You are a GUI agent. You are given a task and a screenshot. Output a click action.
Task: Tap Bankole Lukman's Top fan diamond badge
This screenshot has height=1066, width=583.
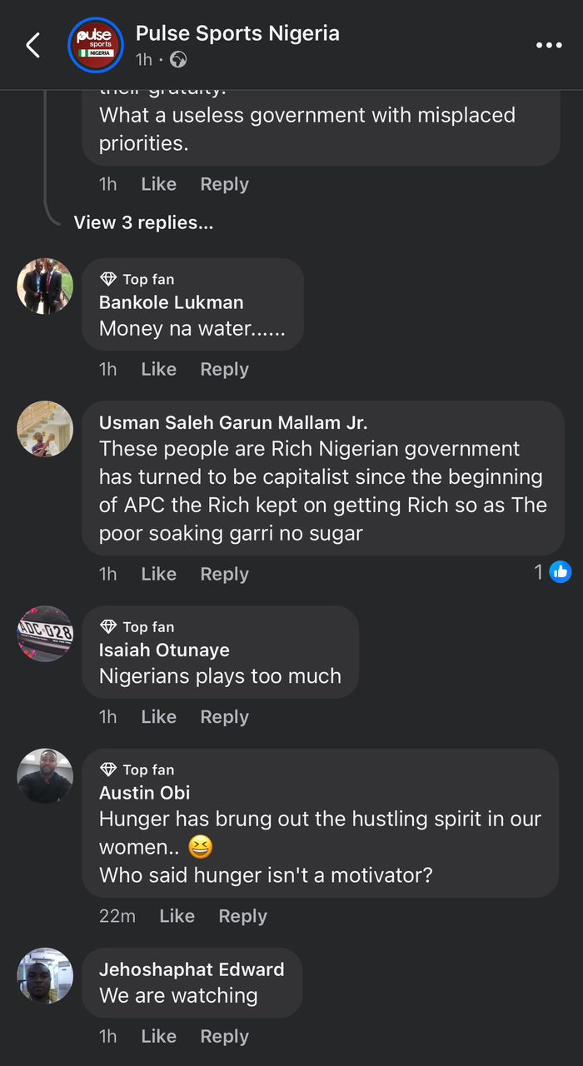point(108,280)
